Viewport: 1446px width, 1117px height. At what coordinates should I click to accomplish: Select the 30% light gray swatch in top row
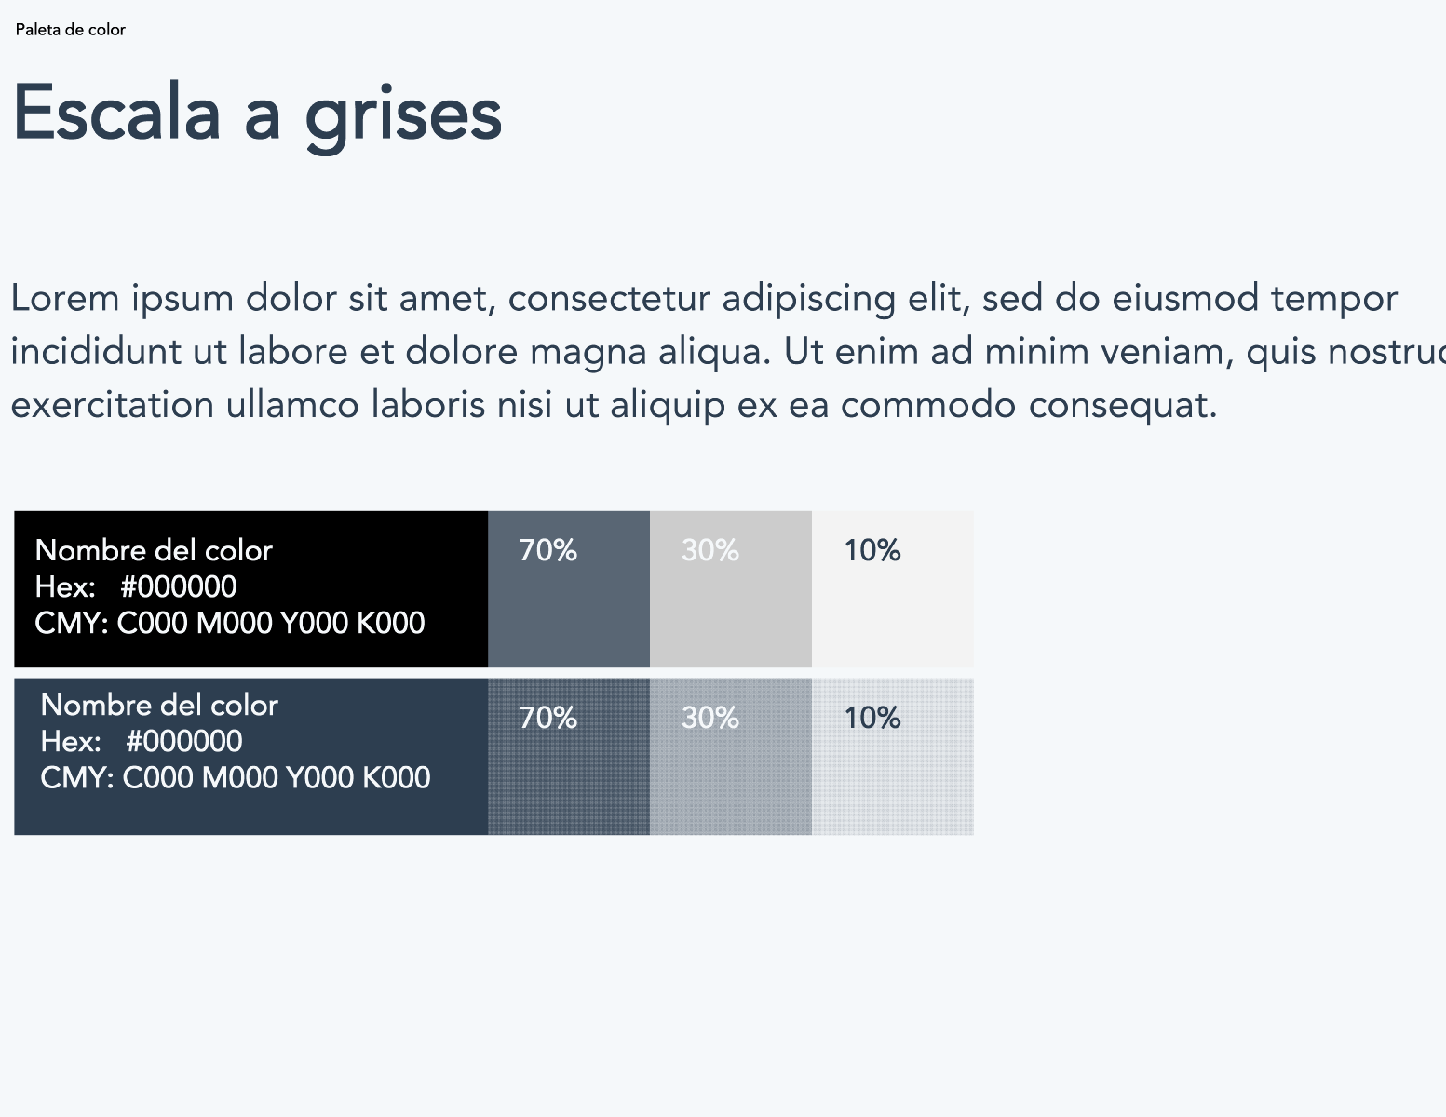(731, 589)
